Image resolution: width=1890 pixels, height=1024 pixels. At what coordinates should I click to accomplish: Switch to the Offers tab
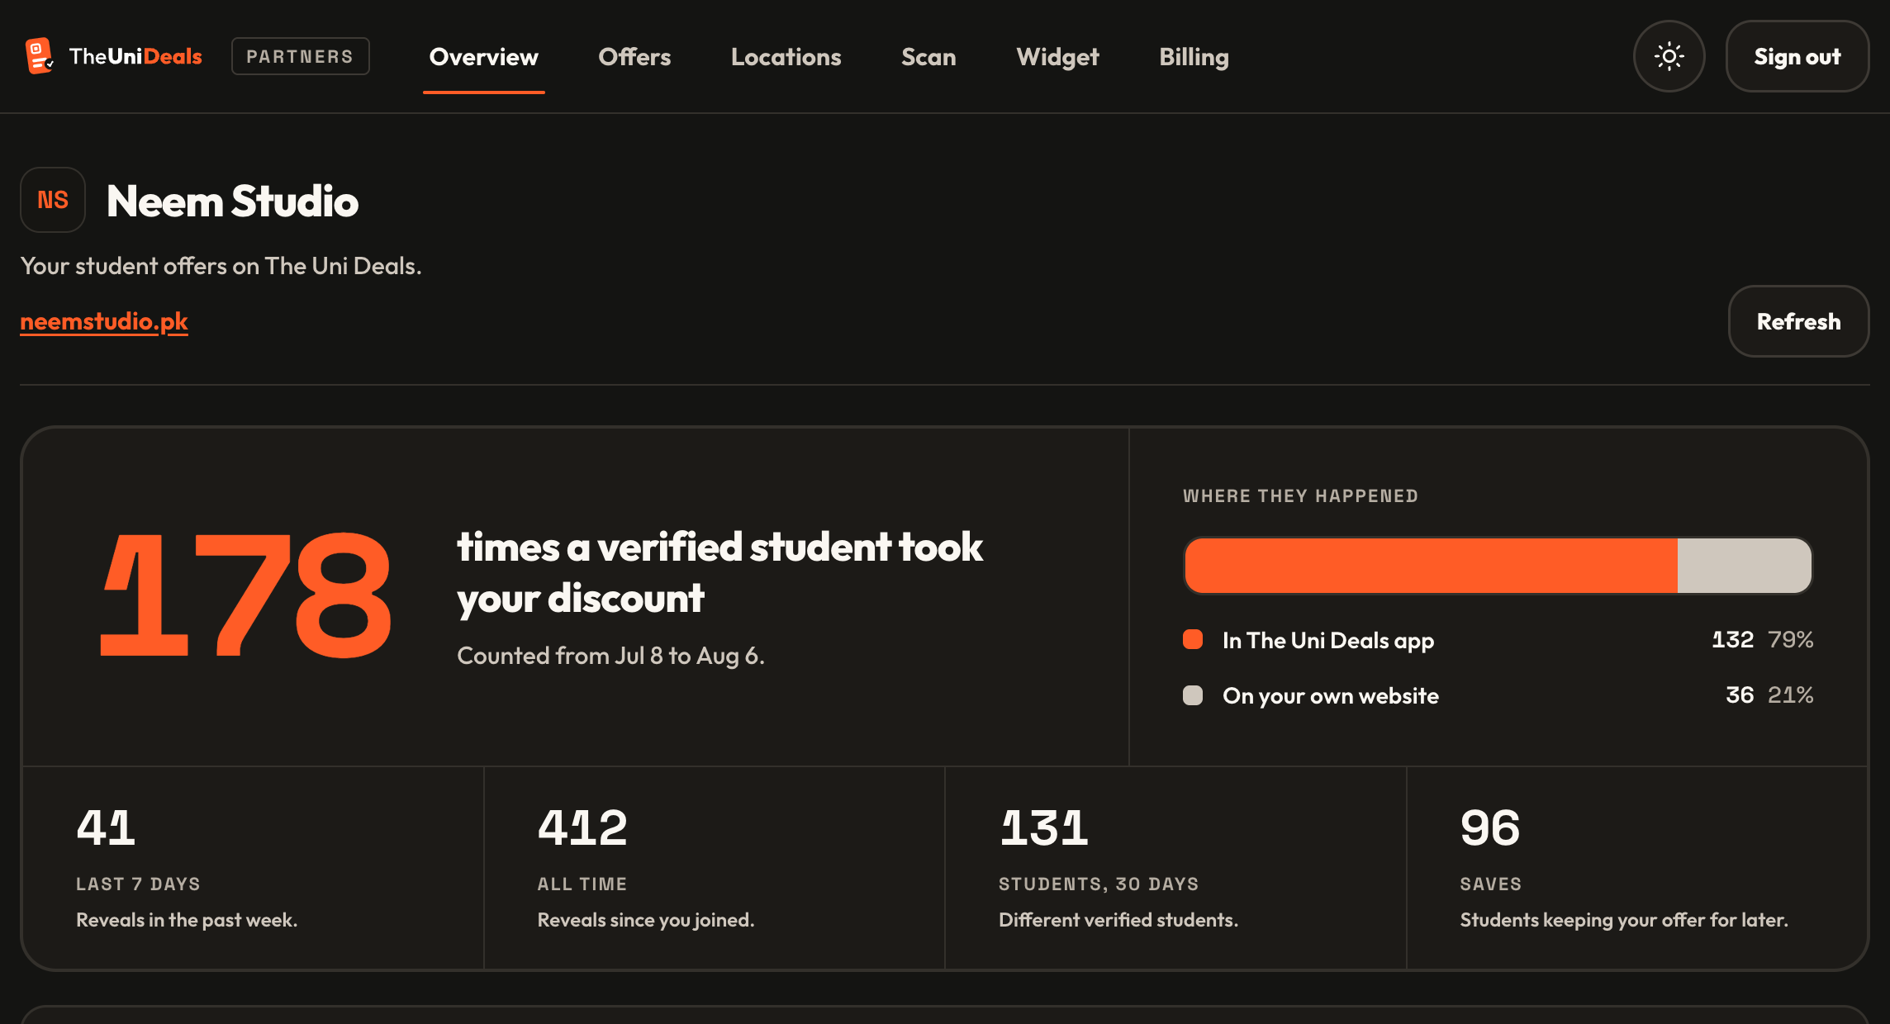click(634, 56)
